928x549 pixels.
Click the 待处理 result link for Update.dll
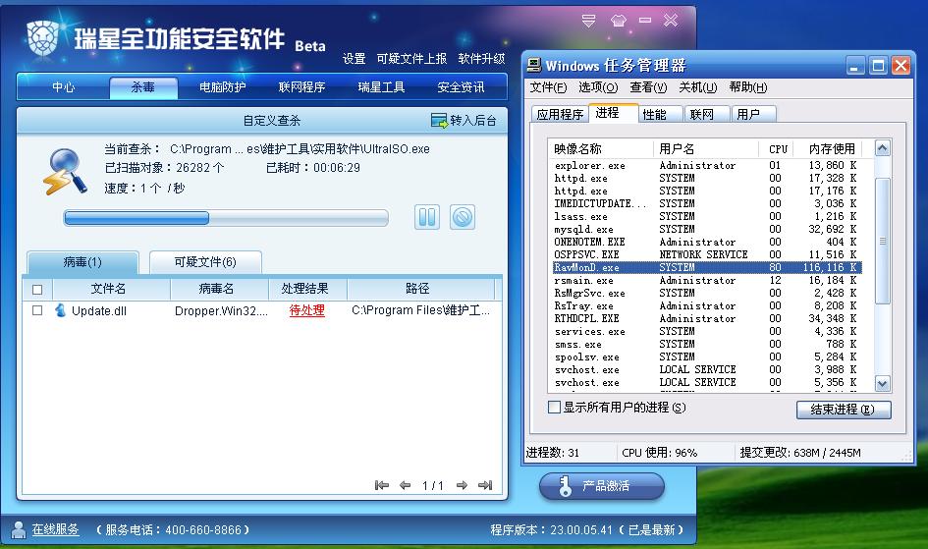pos(307,310)
